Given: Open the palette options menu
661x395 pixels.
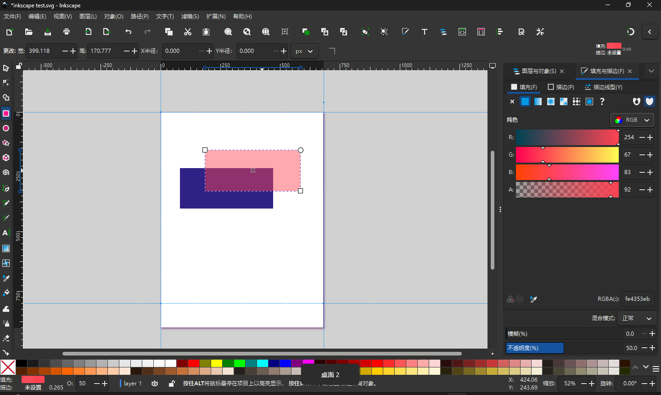Looking at the screenshot, I should point(656,369).
